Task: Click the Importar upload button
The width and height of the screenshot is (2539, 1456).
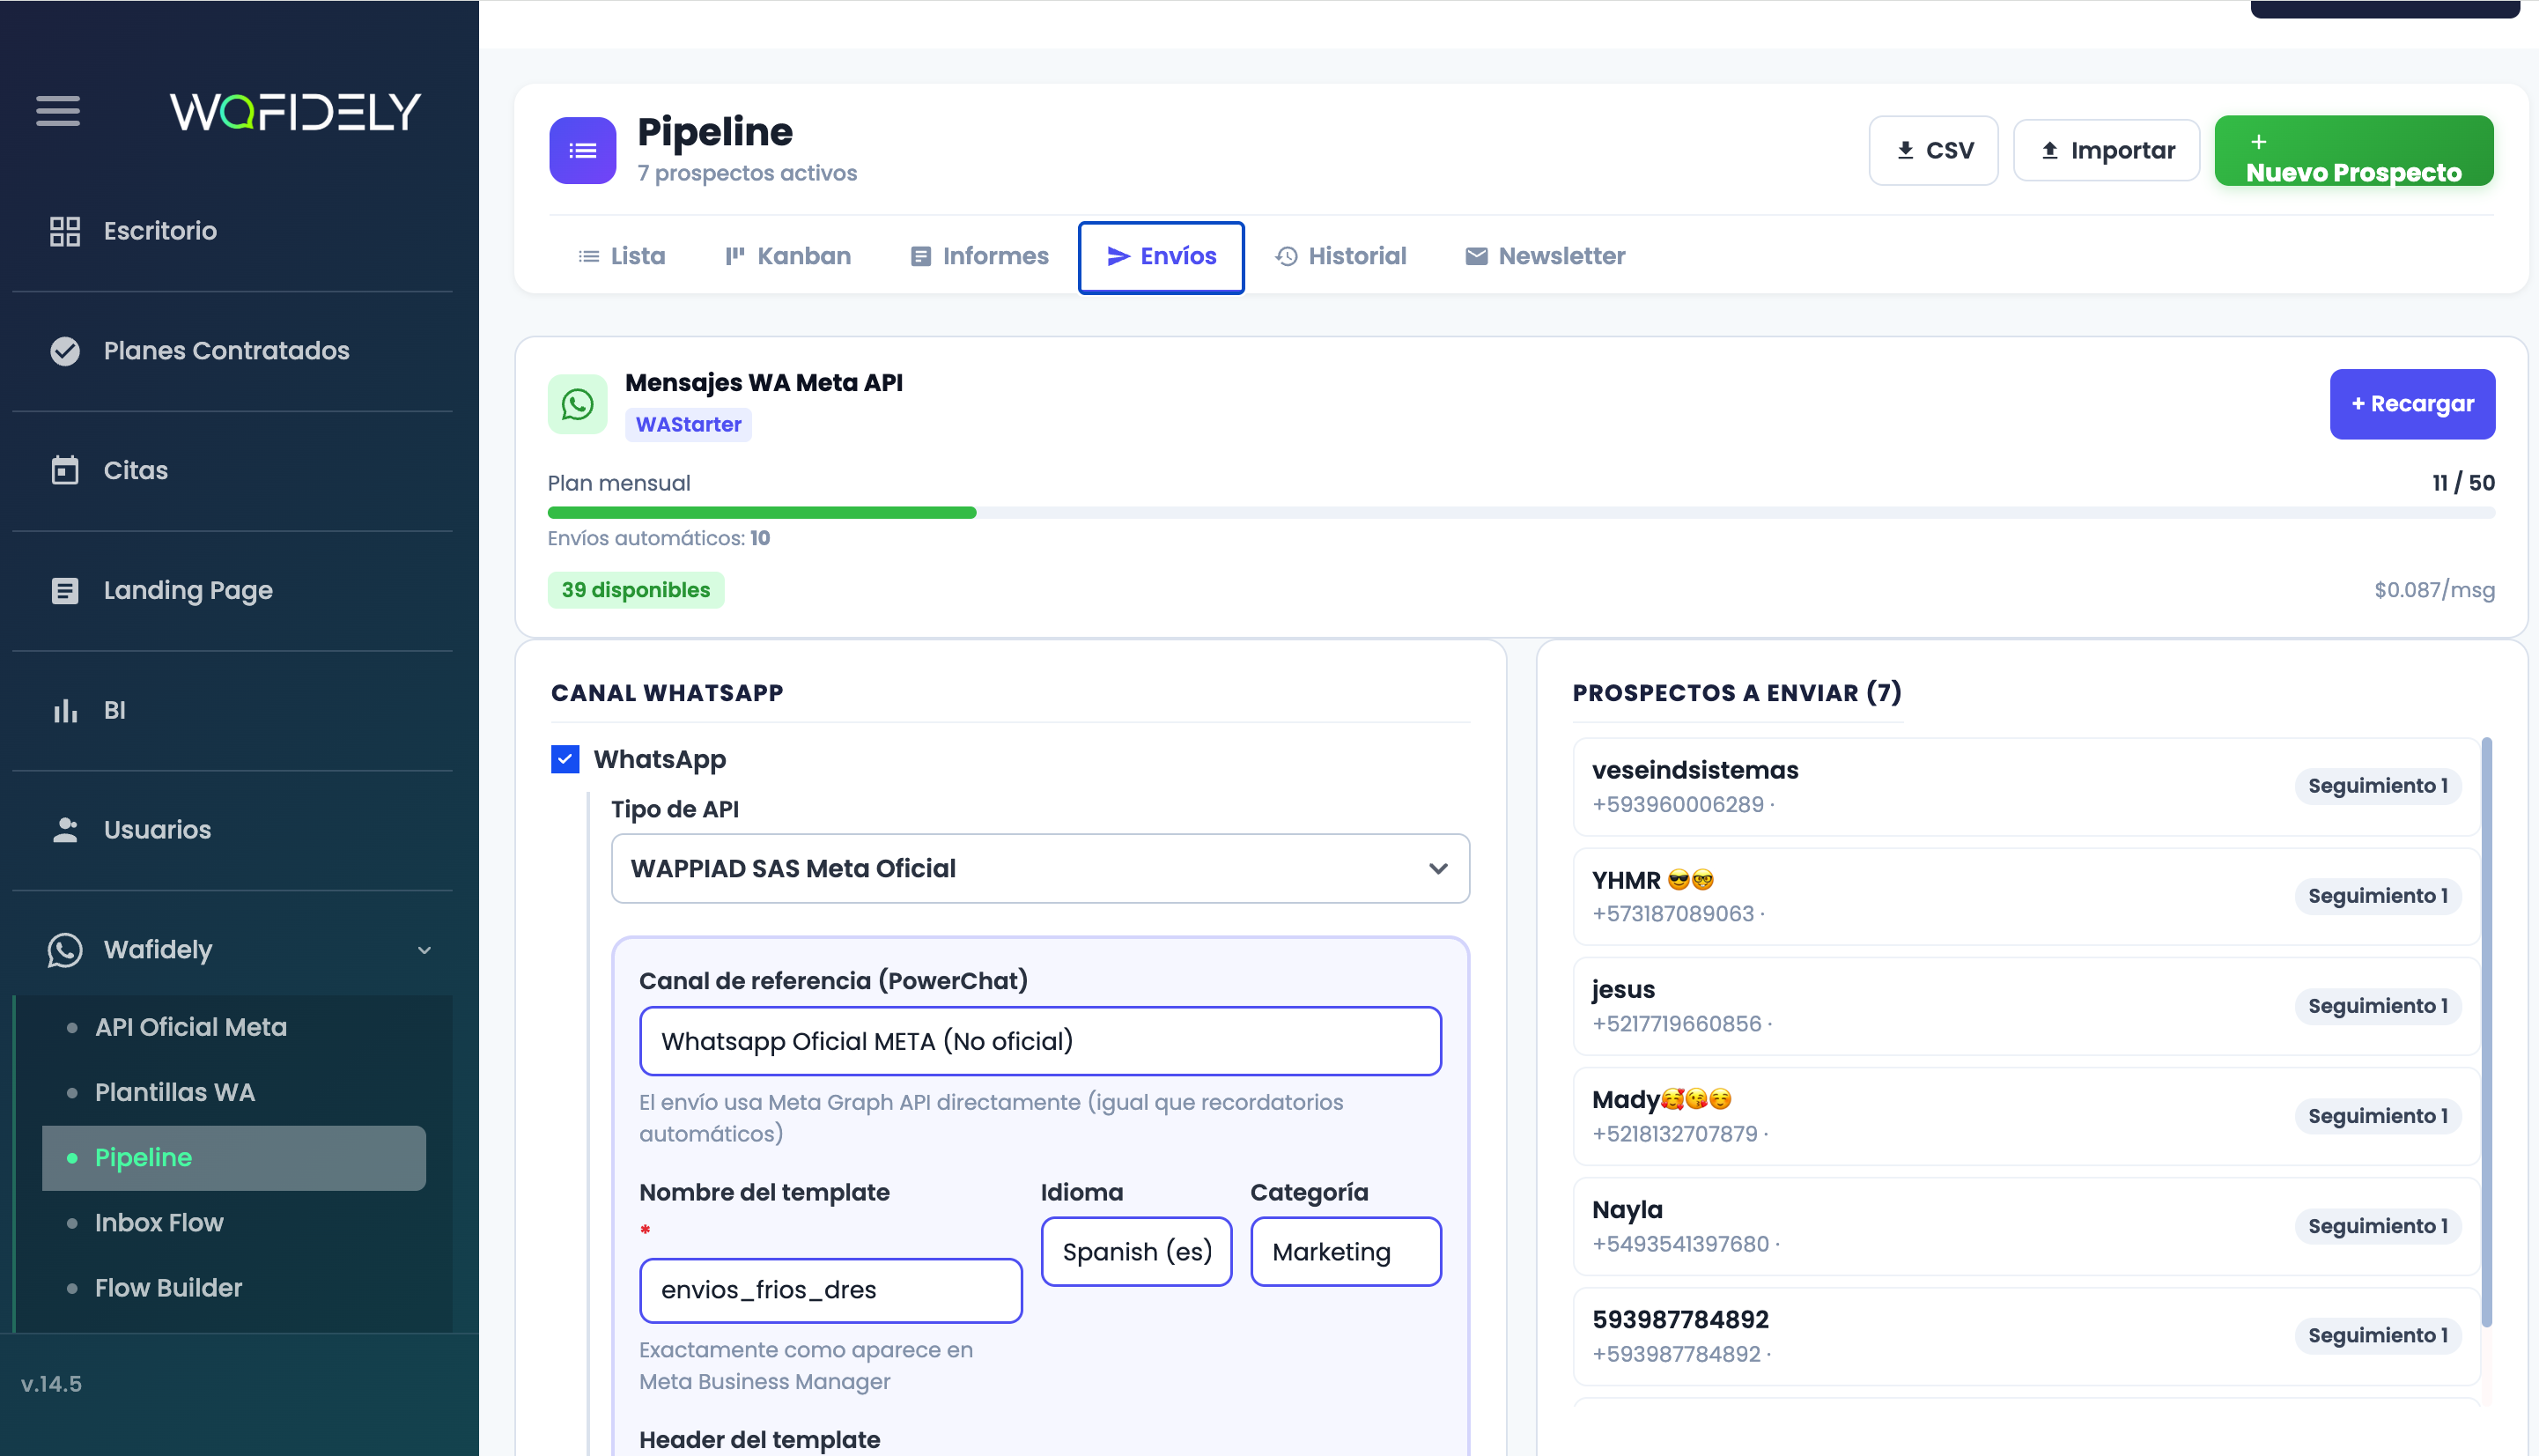Action: 2107,150
